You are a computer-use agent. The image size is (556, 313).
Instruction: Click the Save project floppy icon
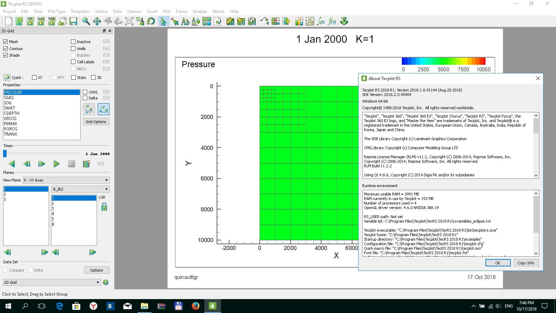pyautogui.click(x=73, y=22)
